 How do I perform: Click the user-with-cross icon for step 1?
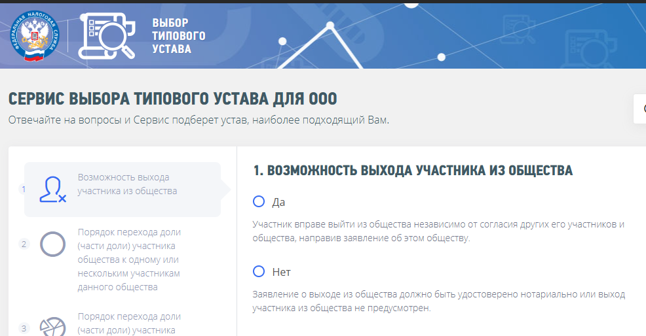52,189
